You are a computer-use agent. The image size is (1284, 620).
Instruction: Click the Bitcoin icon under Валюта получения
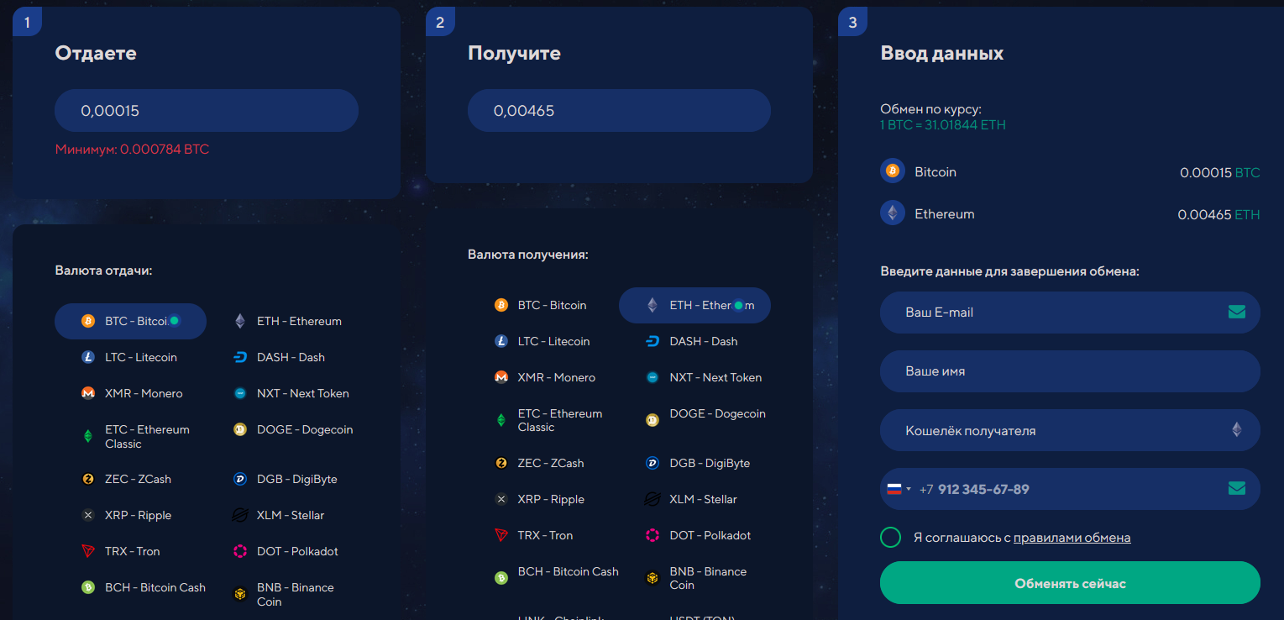click(x=501, y=305)
